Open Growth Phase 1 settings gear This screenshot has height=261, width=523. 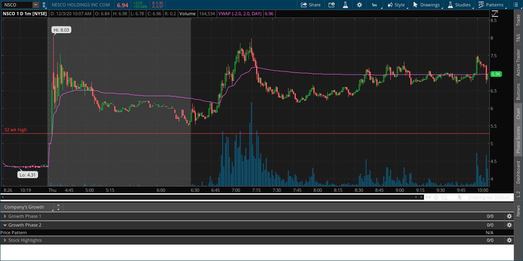point(509,216)
